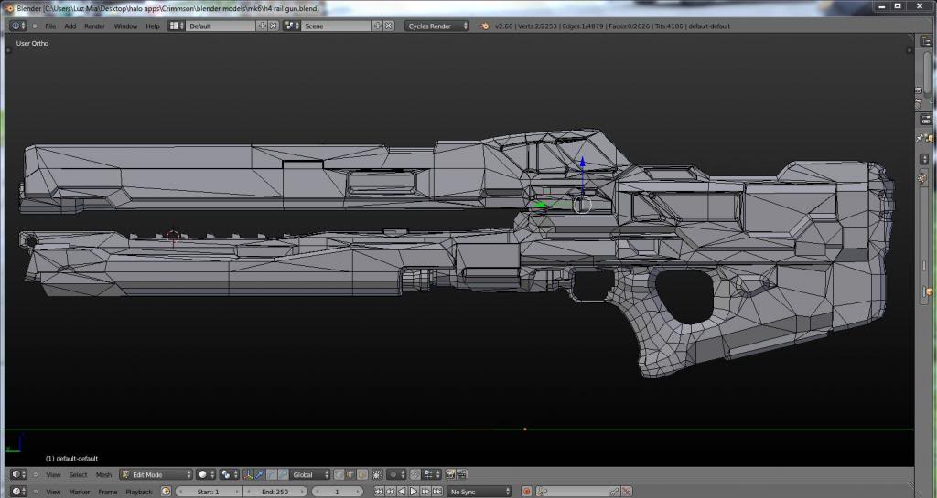Screen dimensions: 937x498
Task: Click the current frame number field
Action: (x=337, y=492)
